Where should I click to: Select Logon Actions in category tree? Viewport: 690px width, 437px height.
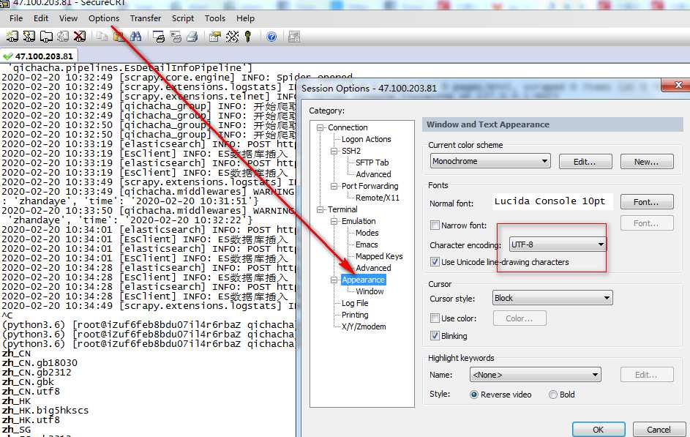tap(366, 139)
